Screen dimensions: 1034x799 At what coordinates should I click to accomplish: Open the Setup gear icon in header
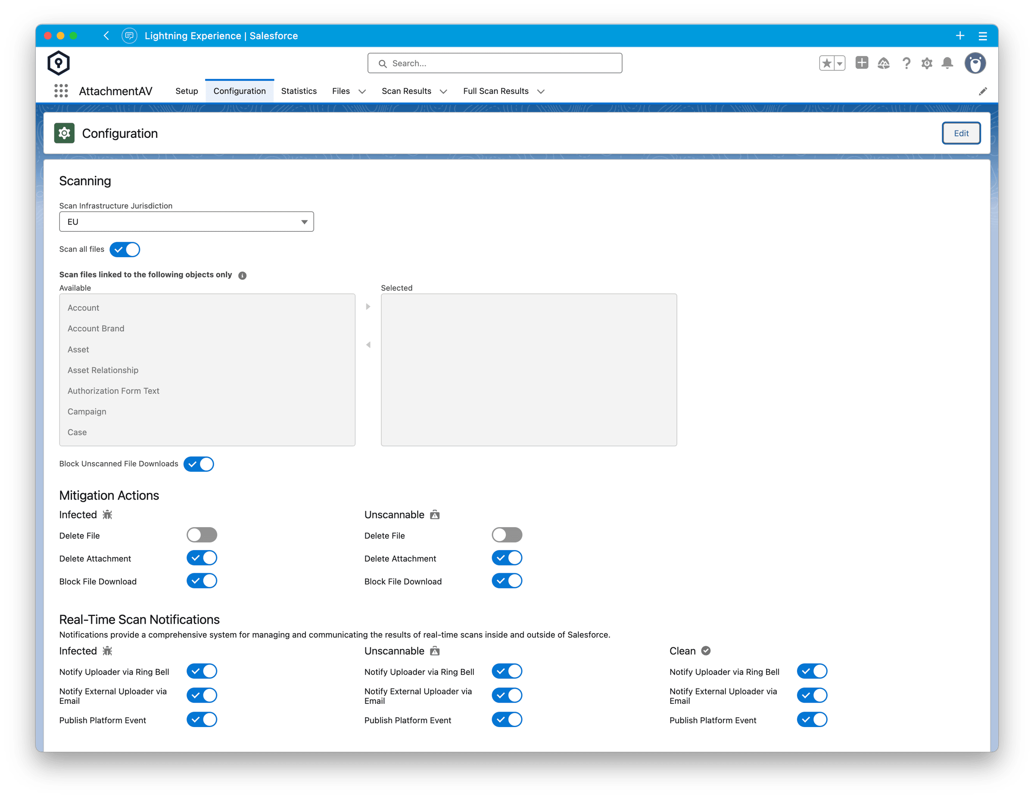[927, 63]
